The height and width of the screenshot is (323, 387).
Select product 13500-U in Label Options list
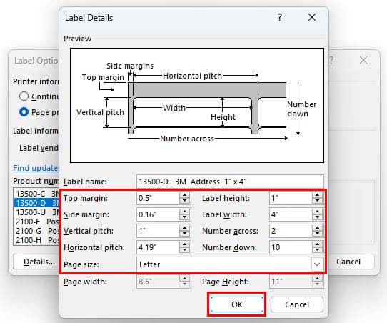[x=36, y=212]
